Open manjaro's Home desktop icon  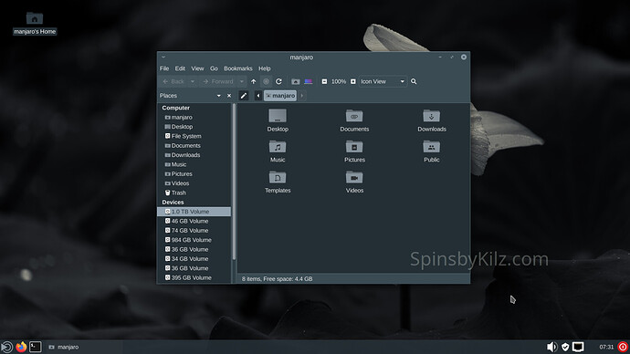[x=35, y=24]
